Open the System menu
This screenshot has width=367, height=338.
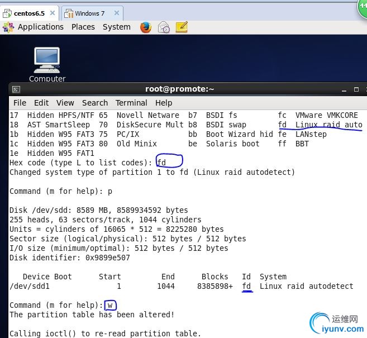[117, 27]
